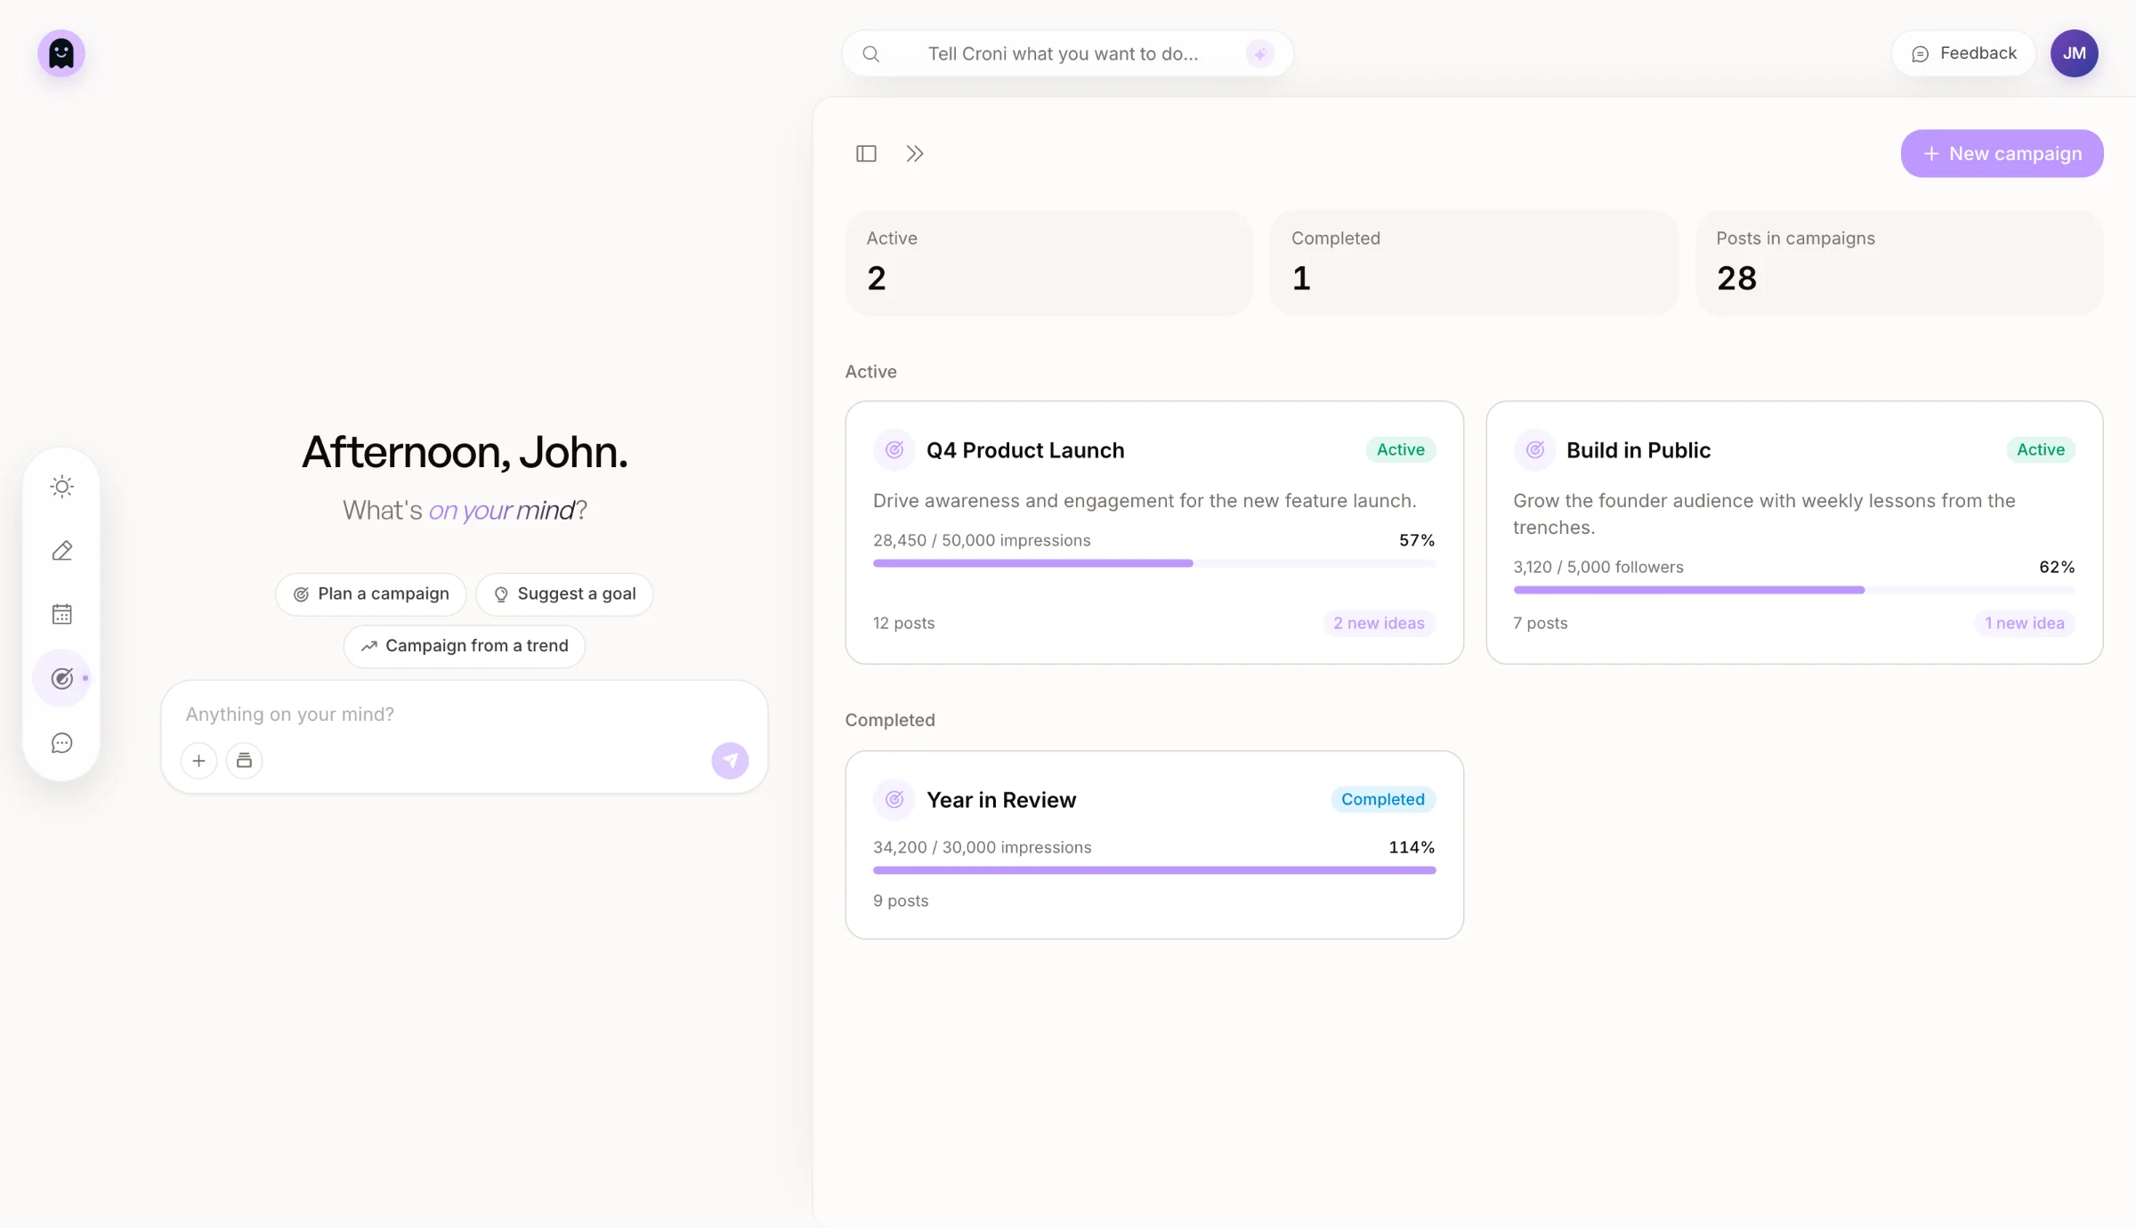Open 2 new ideas badge
The height and width of the screenshot is (1228, 2136).
[x=1379, y=624]
